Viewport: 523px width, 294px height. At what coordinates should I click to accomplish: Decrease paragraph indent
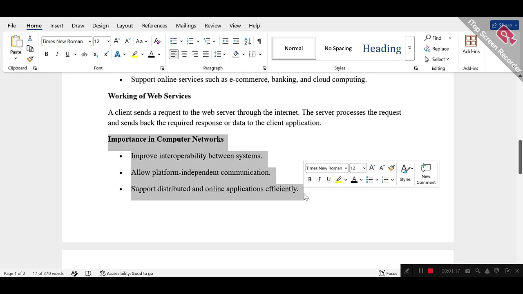coord(225,41)
